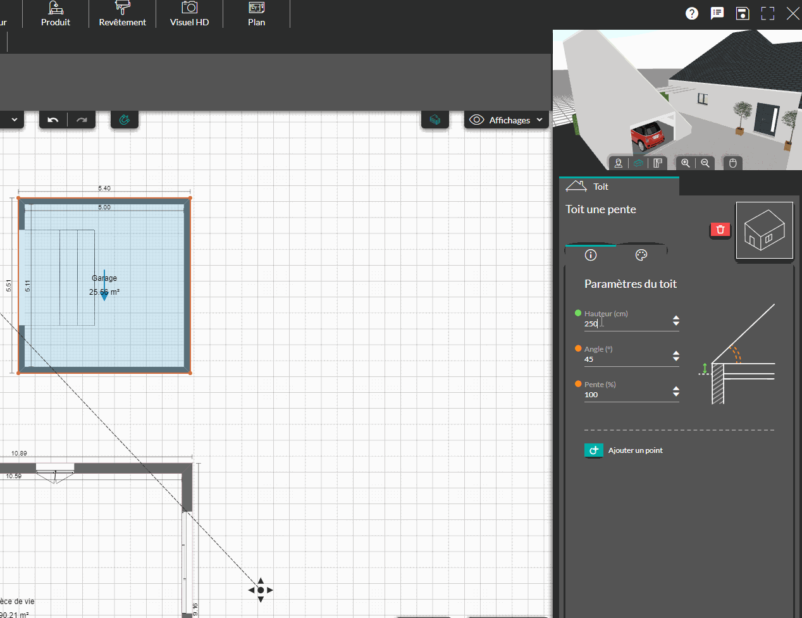Open the Visuel HD menu

click(x=189, y=14)
